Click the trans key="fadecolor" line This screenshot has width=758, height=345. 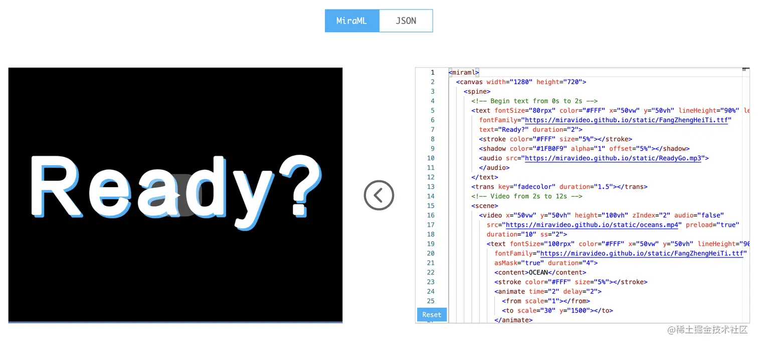(559, 187)
